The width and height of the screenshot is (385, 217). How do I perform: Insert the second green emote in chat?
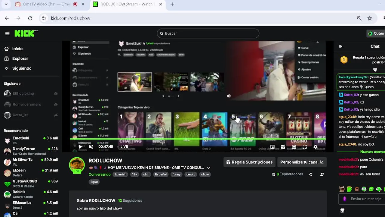[349, 189]
